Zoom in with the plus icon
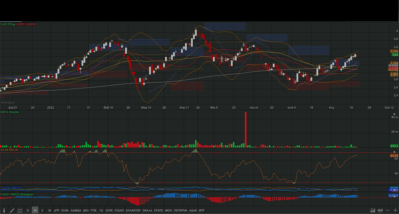This screenshot has height=214, width=399. click(x=395, y=210)
